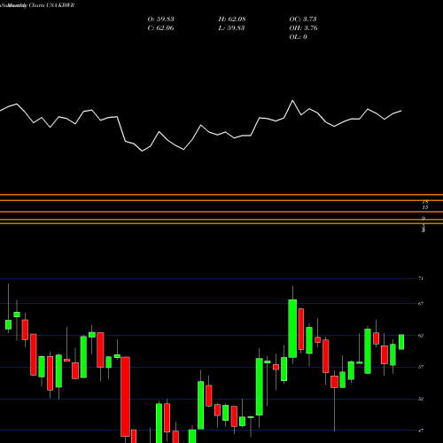
Task: Click the 62 price axis label
Action: pos(421,336)
